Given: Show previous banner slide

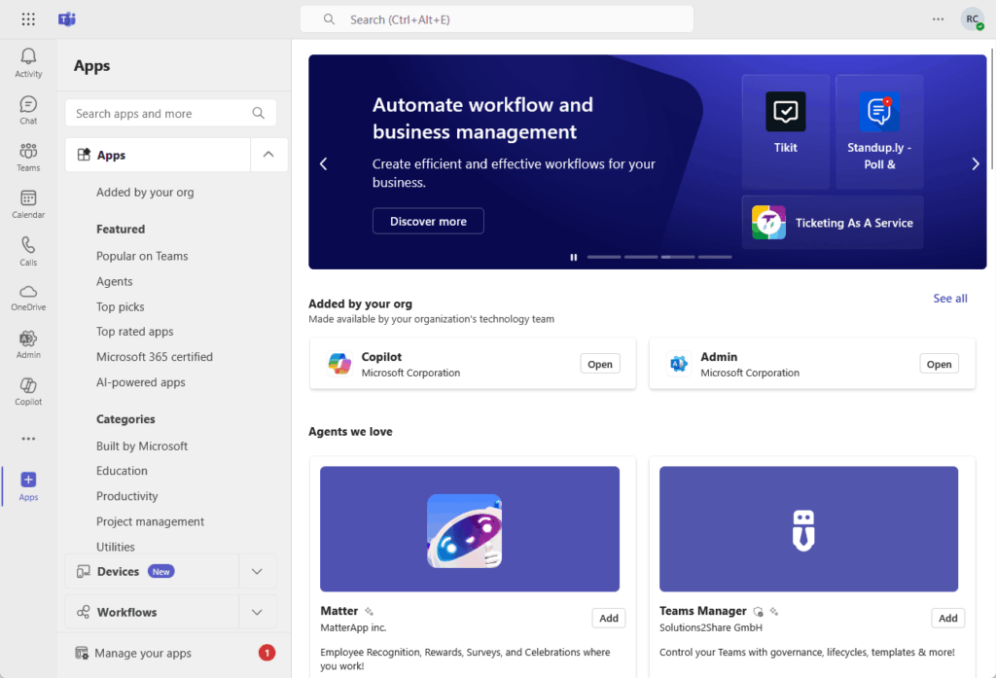Looking at the screenshot, I should click(x=323, y=164).
